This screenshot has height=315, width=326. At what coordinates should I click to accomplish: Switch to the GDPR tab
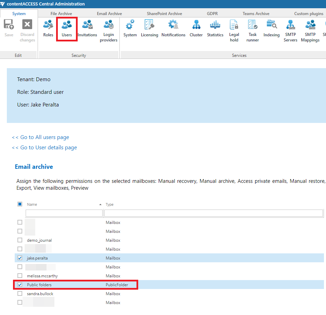click(212, 14)
